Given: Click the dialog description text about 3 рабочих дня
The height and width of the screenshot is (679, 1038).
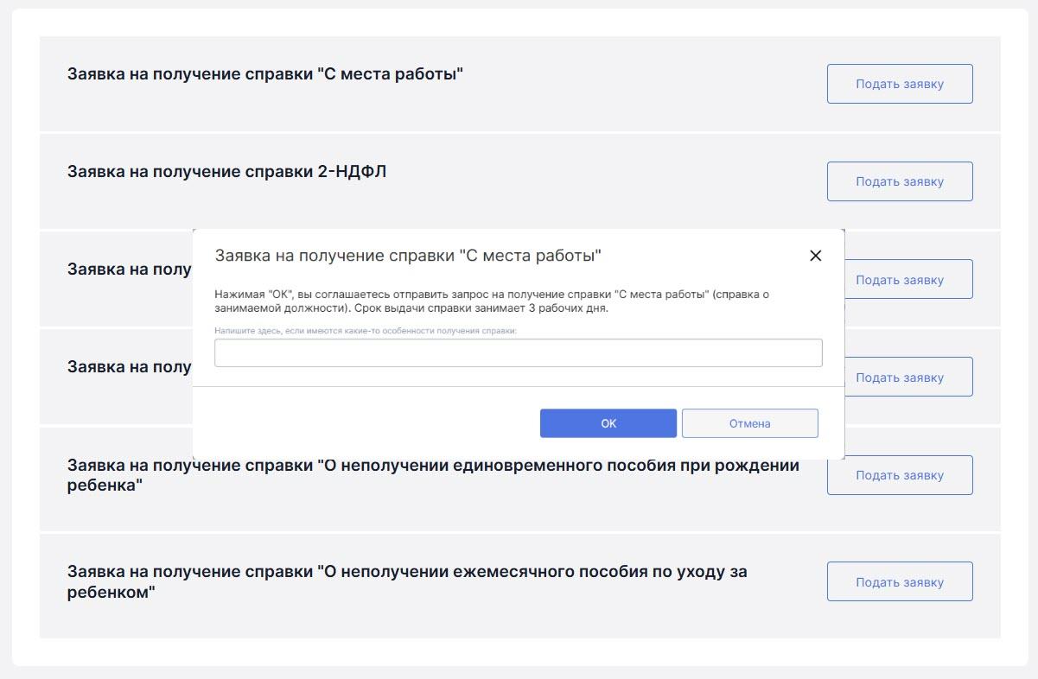Looking at the screenshot, I should [x=491, y=301].
